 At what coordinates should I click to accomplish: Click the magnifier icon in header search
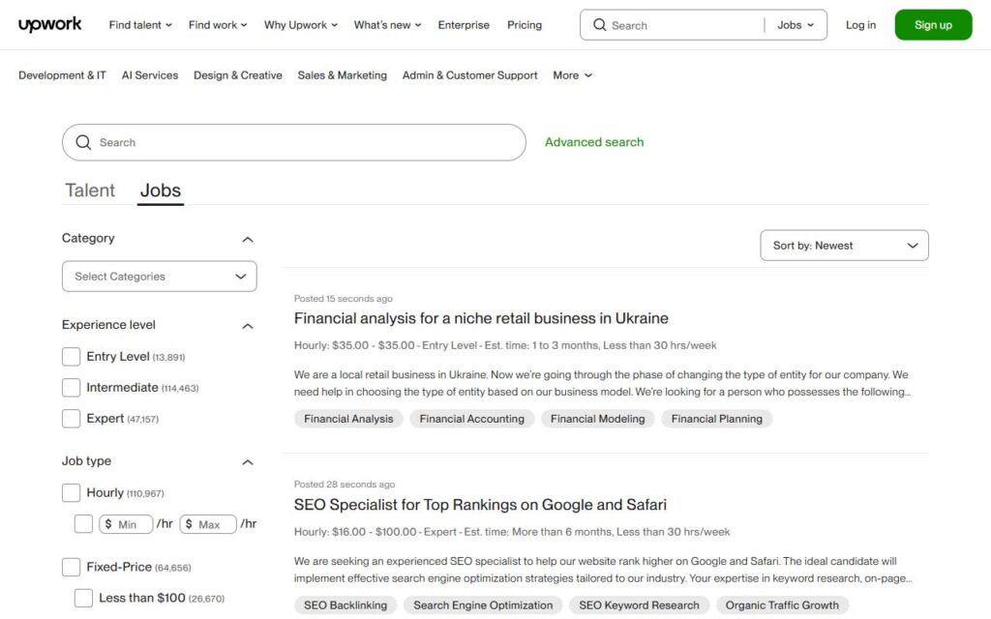[599, 24]
